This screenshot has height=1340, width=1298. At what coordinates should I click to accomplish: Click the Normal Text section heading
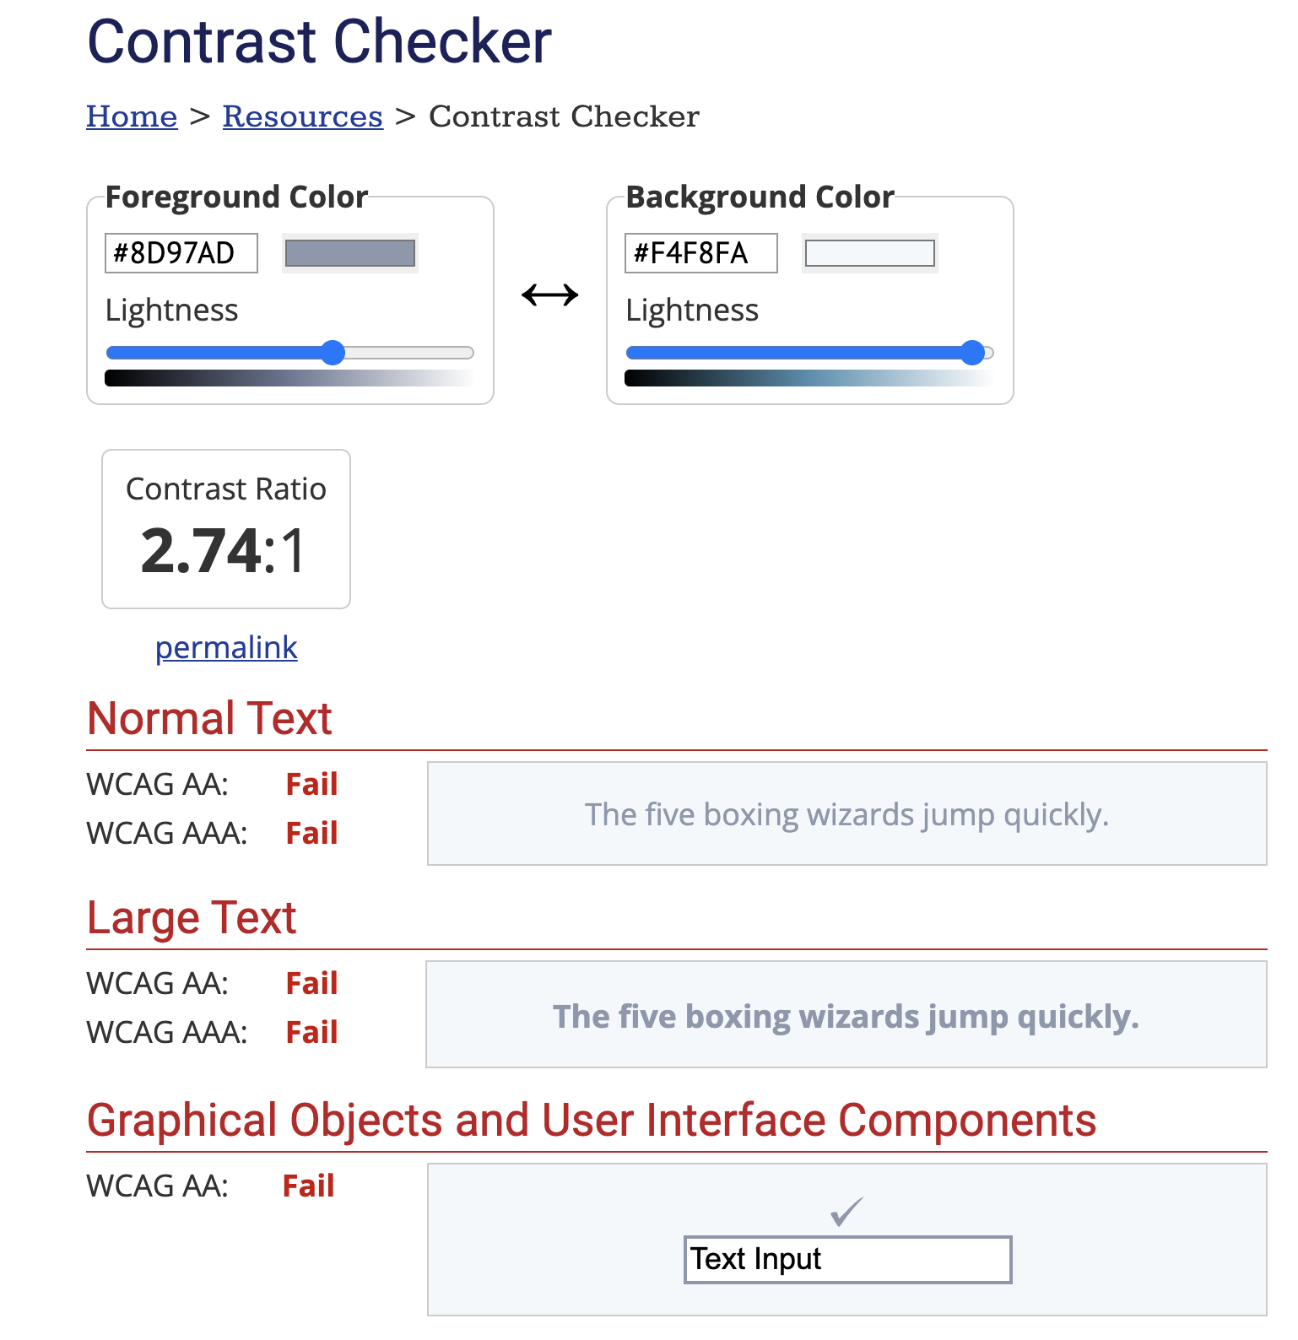click(x=209, y=719)
